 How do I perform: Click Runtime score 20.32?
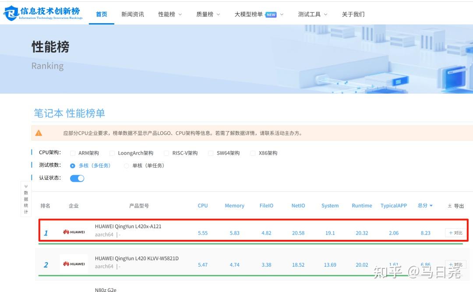(362, 233)
